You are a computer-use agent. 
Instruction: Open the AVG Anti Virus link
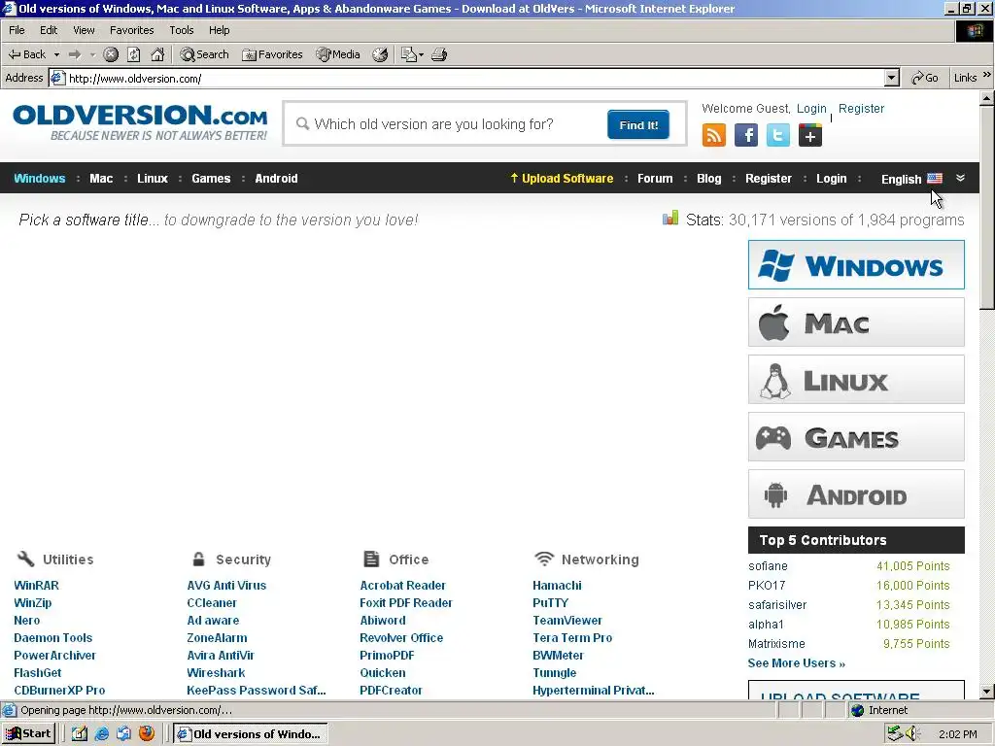[x=226, y=586]
